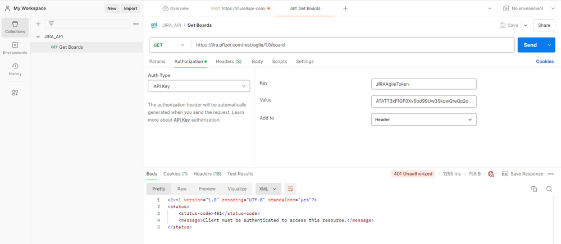Open the Settings tab

tap(305, 62)
